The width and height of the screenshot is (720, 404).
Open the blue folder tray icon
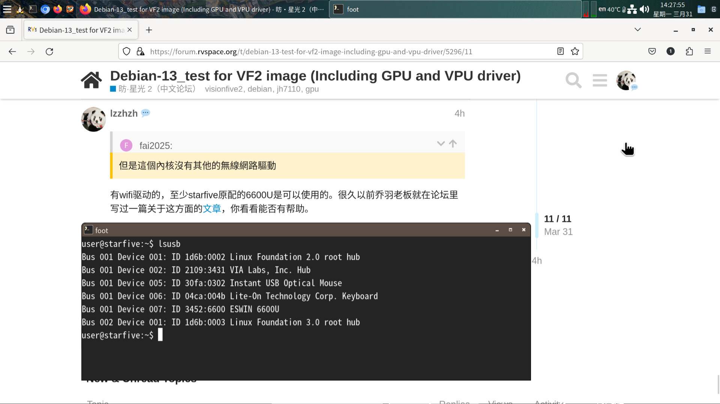[x=701, y=9]
